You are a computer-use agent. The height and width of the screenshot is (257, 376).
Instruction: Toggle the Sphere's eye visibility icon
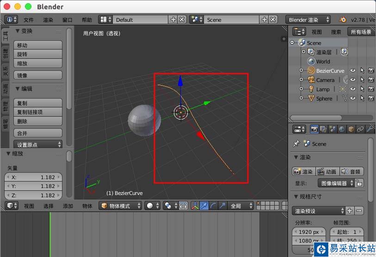click(x=353, y=98)
